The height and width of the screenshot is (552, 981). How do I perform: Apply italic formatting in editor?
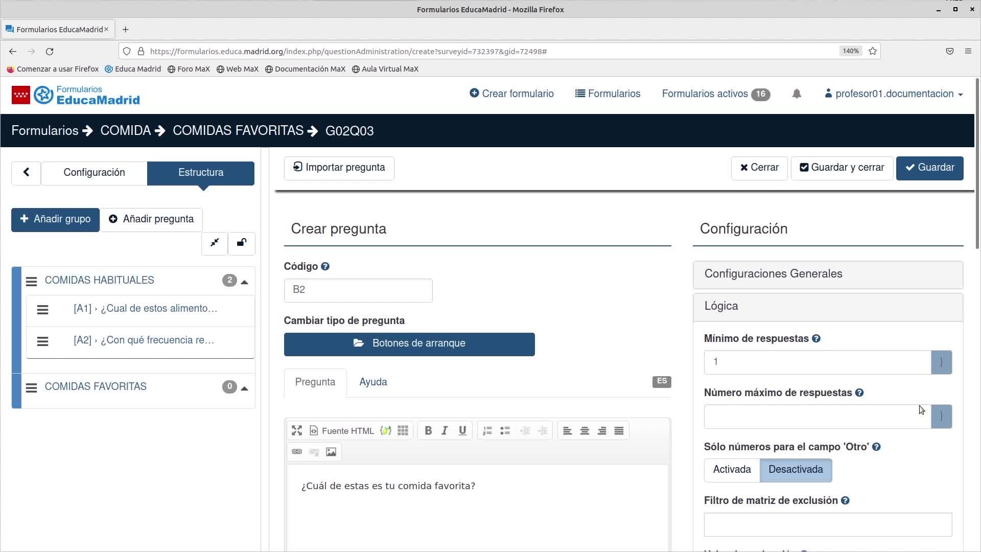(445, 430)
